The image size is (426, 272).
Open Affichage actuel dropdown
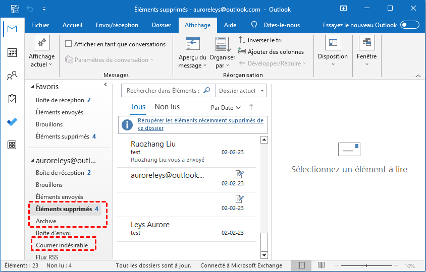[x=41, y=60]
